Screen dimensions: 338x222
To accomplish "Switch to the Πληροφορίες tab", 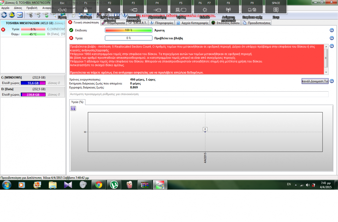I will [x=161, y=23].
